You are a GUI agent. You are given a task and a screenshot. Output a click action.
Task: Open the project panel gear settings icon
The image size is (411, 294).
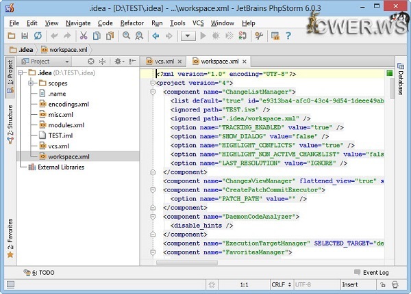(117, 62)
